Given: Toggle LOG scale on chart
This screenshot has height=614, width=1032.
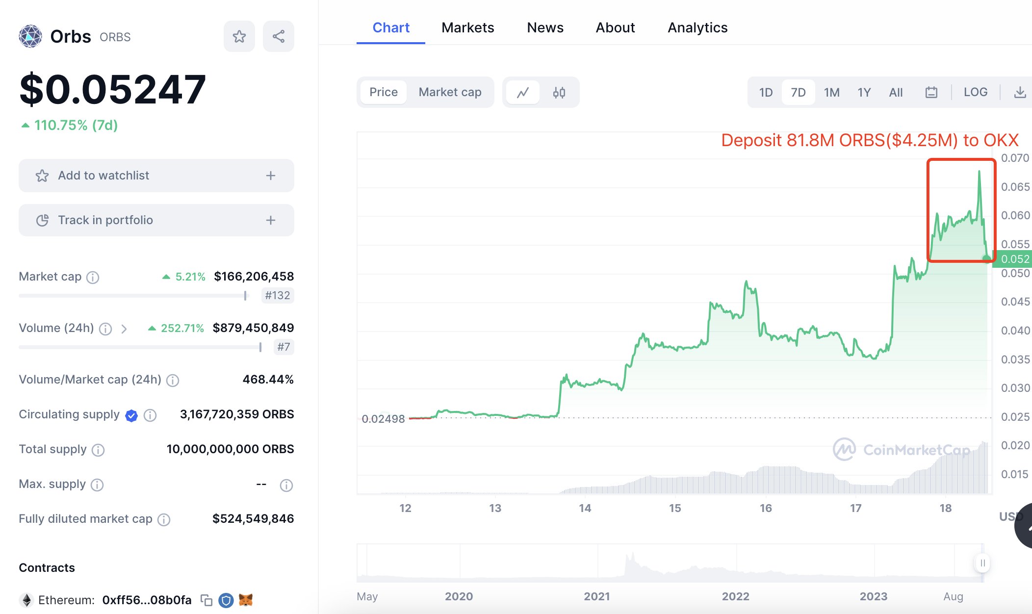Looking at the screenshot, I should [975, 92].
